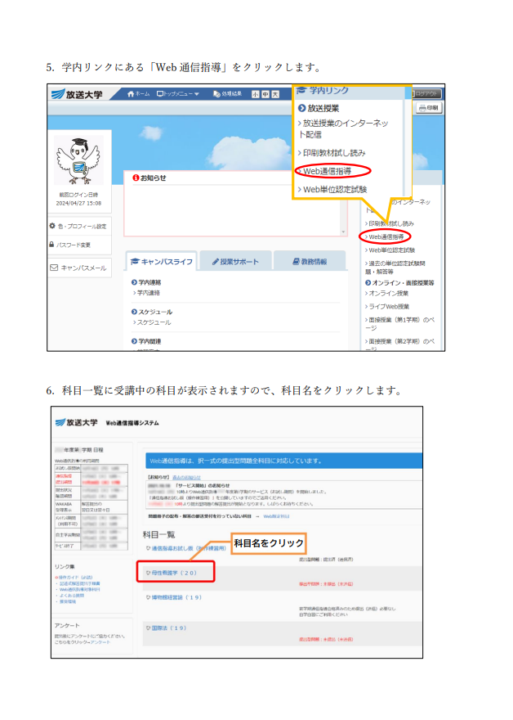Open the トップメニュー dropdown
Viewport: 513px width, 720px height.
click(178, 94)
